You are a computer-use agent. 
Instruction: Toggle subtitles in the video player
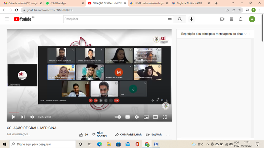pyautogui.click(x=128, y=117)
